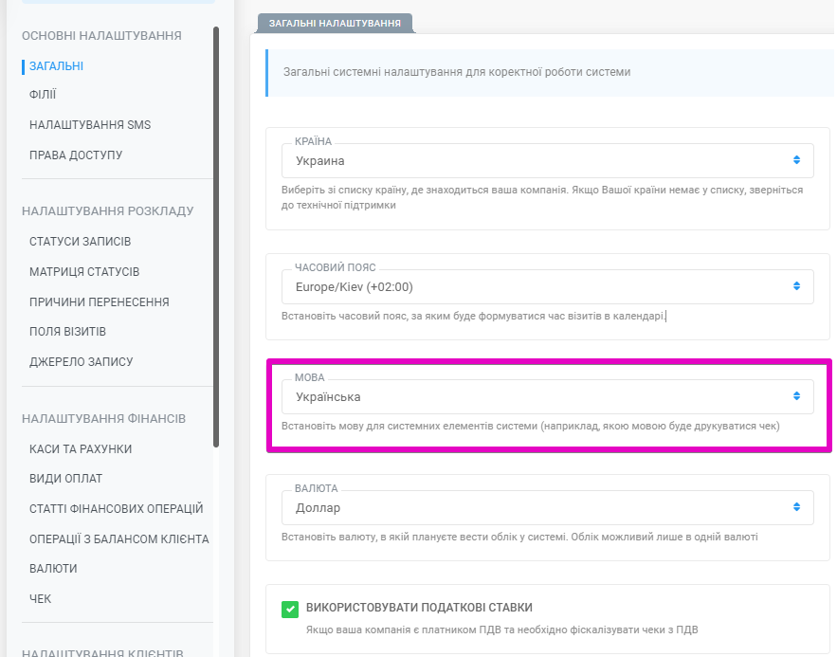This screenshot has width=837, height=657.
Task: Click the language hint text under МОВА
Action: pyautogui.click(x=531, y=426)
